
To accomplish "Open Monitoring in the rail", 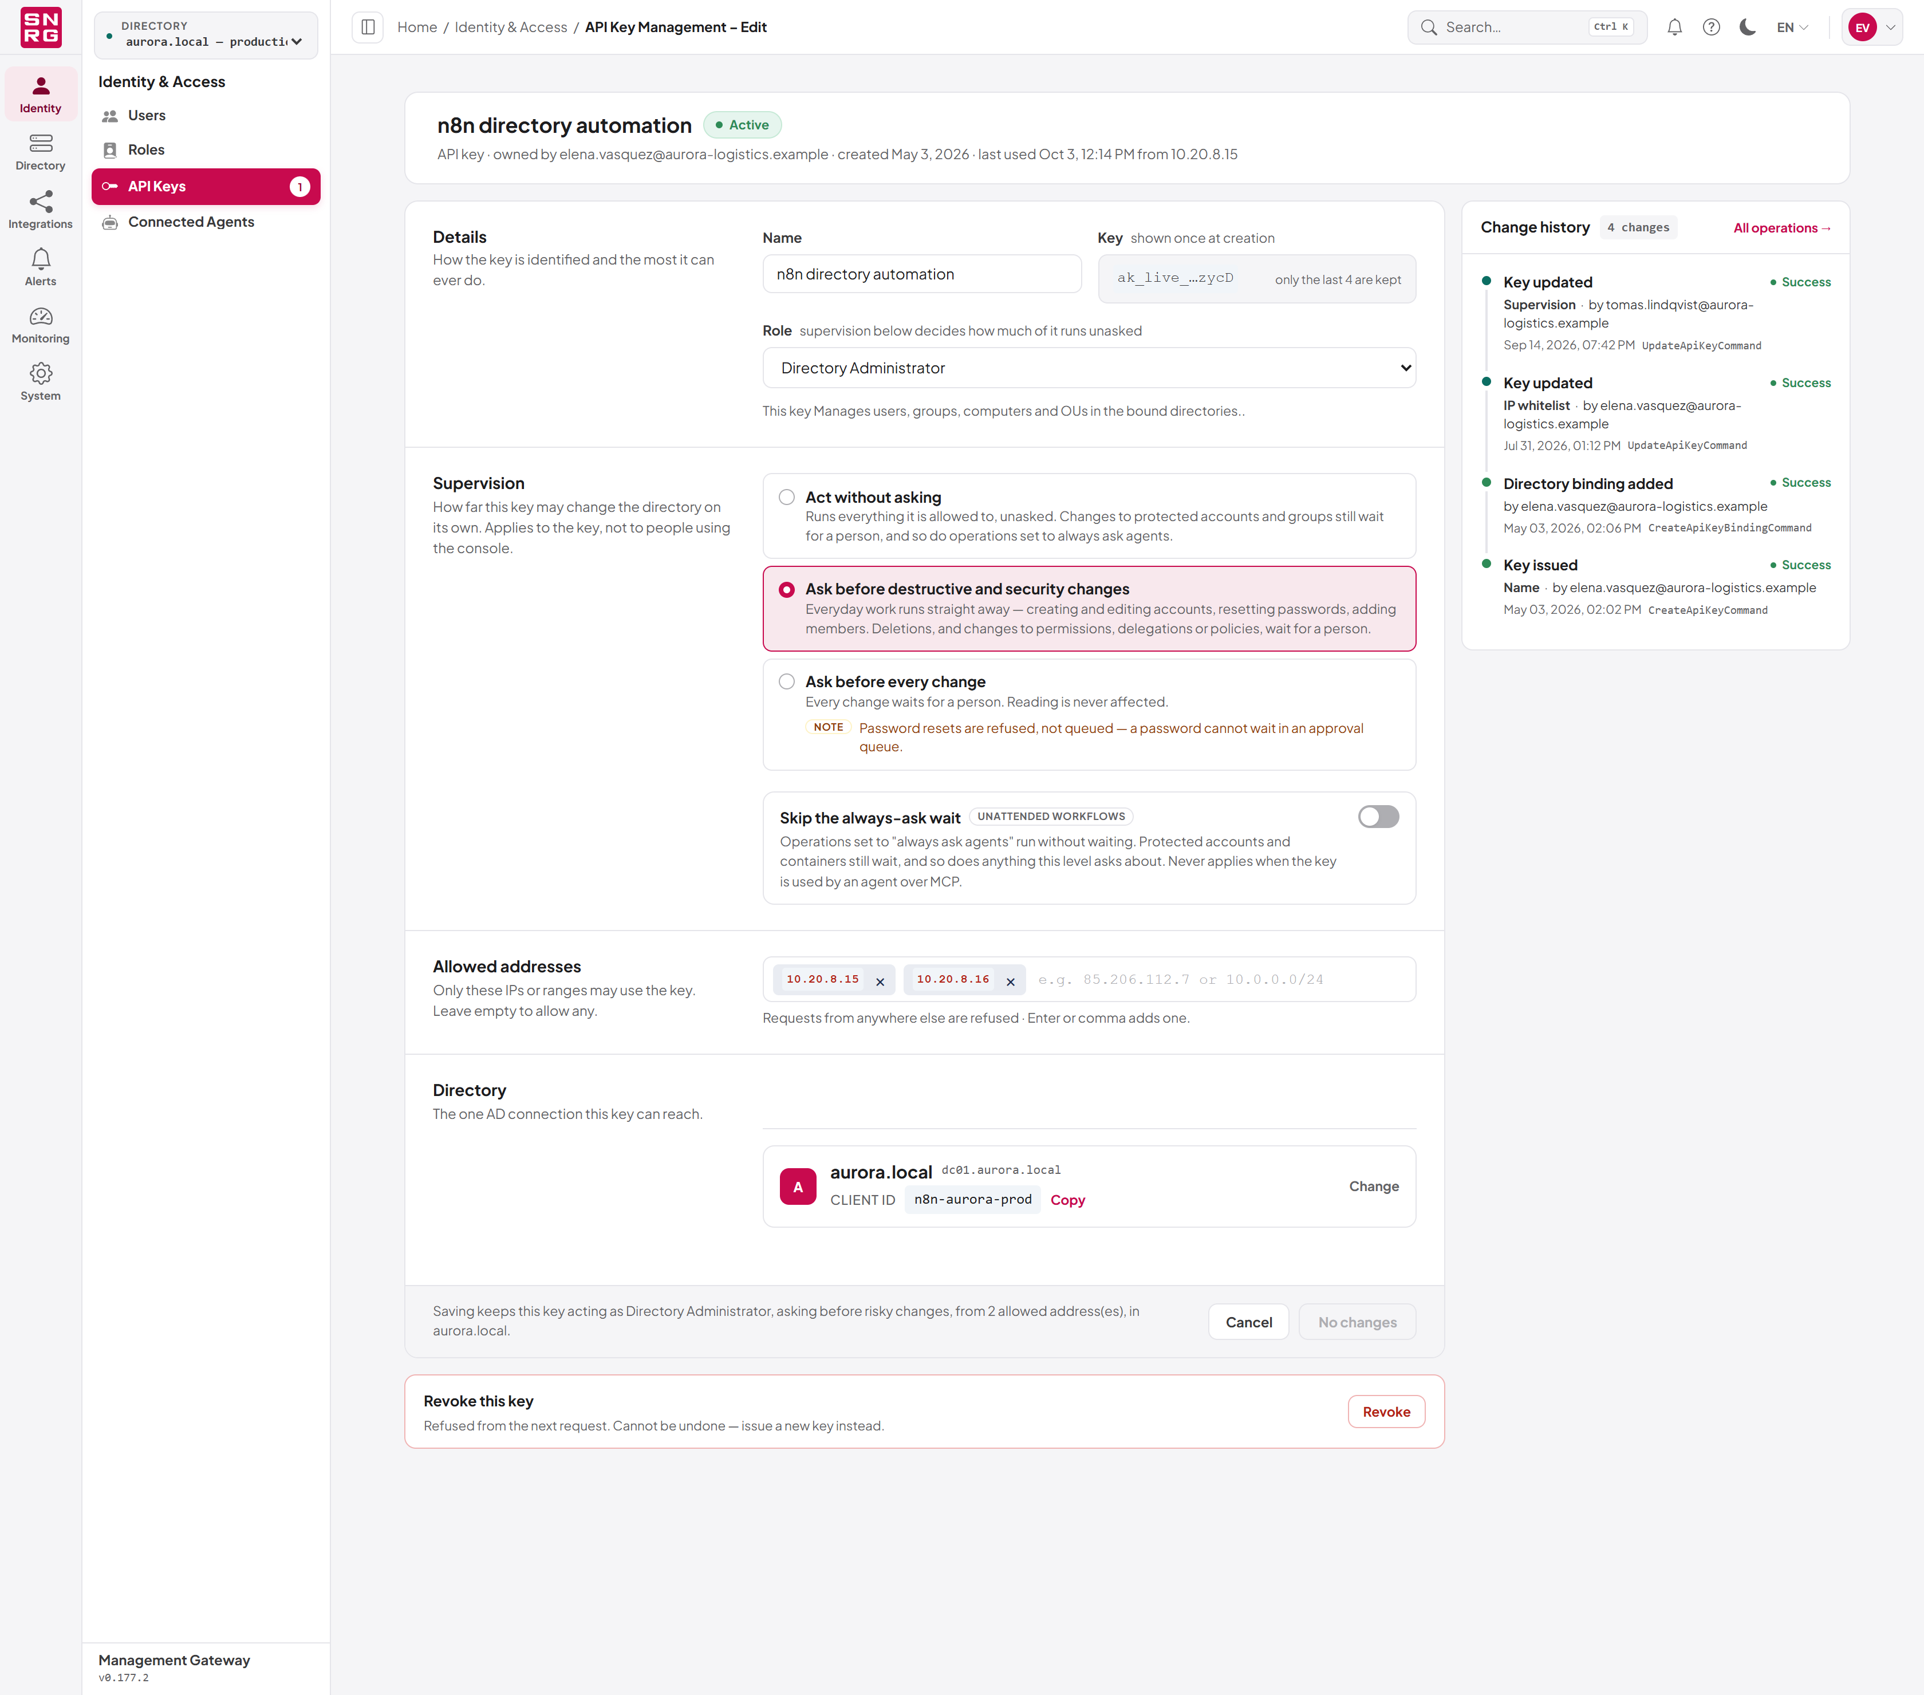I will click(41, 325).
